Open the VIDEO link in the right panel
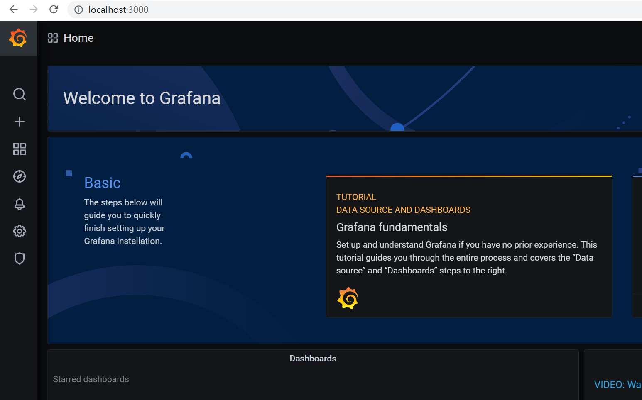Viewport: 642px width, 400px height. 618,385
